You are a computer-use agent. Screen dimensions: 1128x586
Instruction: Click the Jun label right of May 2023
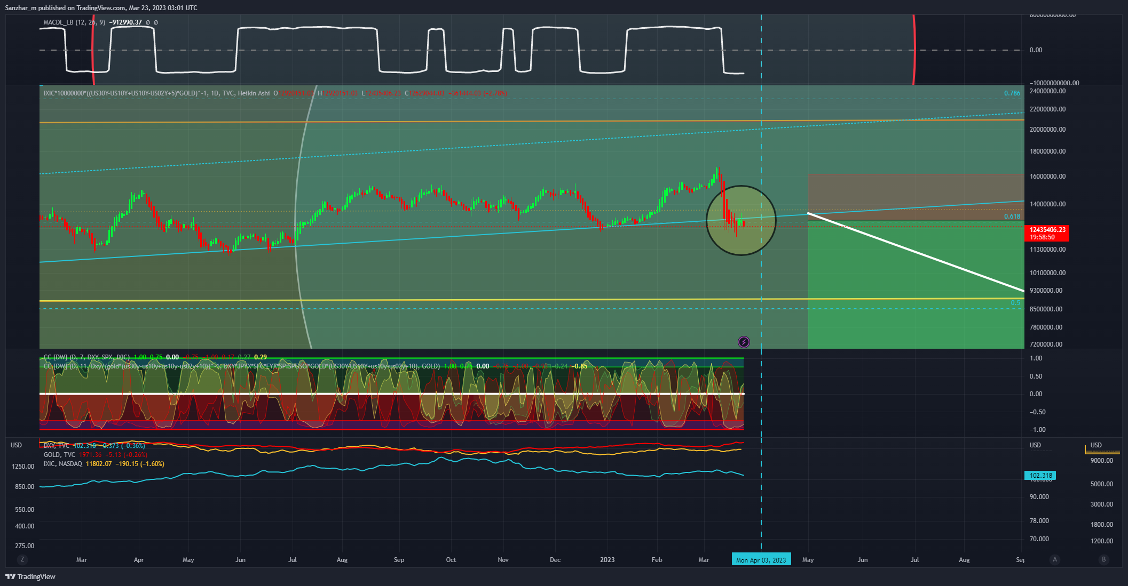pyautogui.click(x=862, y=560)
